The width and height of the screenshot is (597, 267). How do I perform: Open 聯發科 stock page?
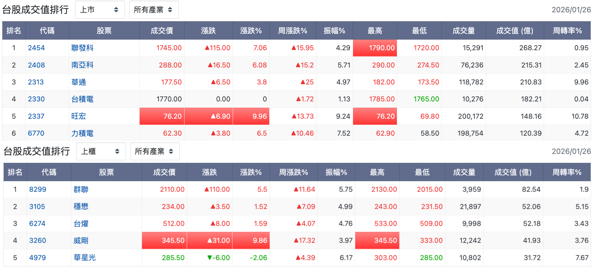pyautogui.click(x=82, y=48)
